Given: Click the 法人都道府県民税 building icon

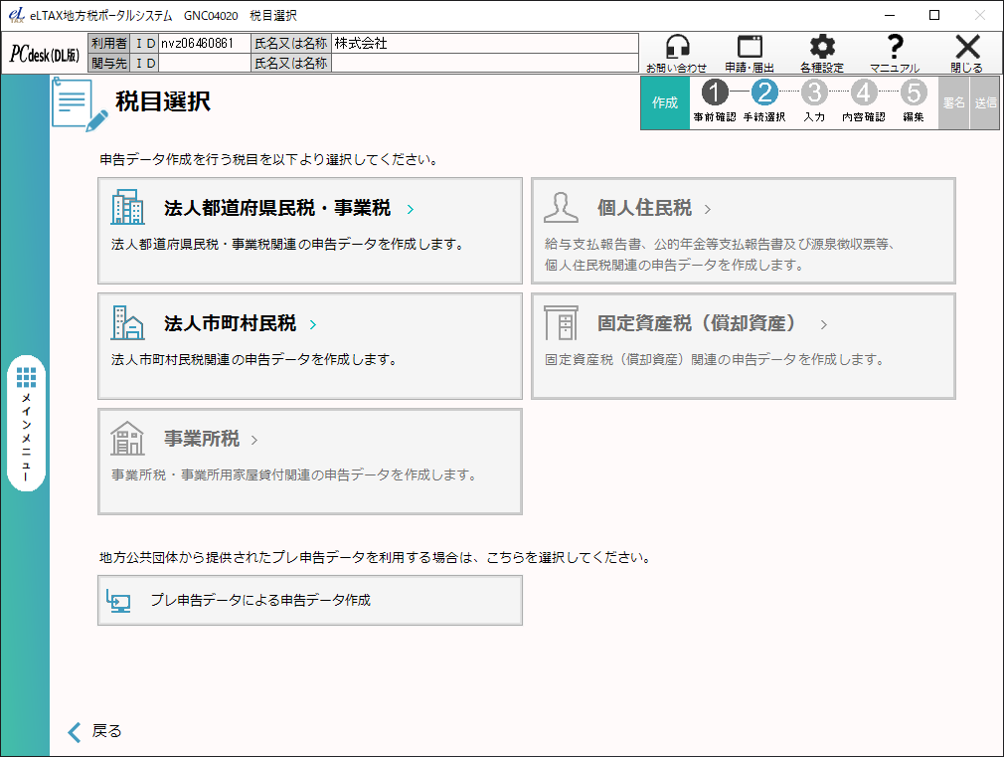Looking at the screenshot, I should click(127, 207).
